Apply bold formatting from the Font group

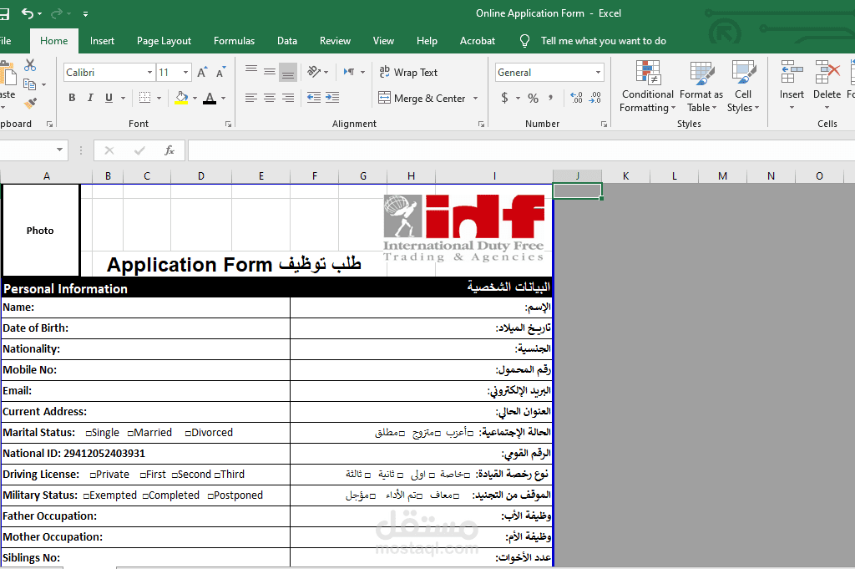click(x=72, y=98)
